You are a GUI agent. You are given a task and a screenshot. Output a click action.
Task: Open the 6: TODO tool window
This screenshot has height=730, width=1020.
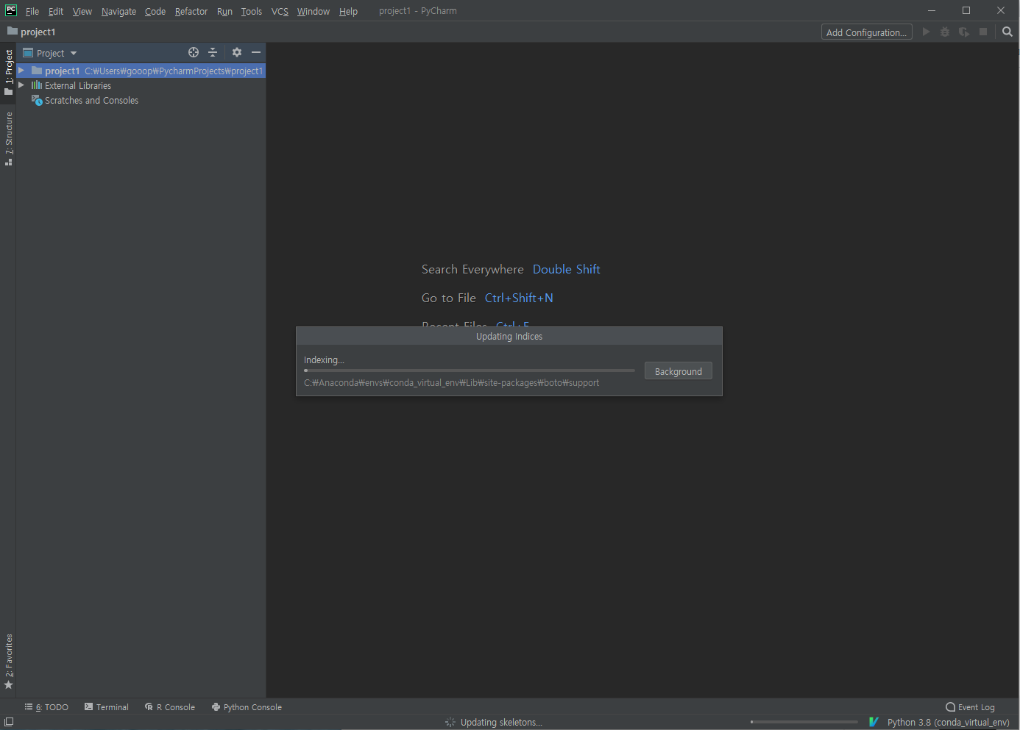point(46,707)
